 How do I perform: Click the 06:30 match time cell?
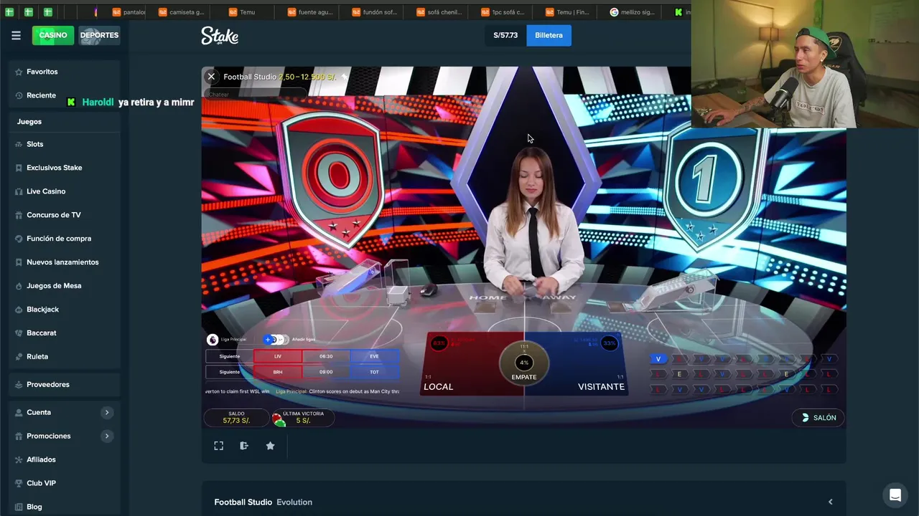(326, 356)
